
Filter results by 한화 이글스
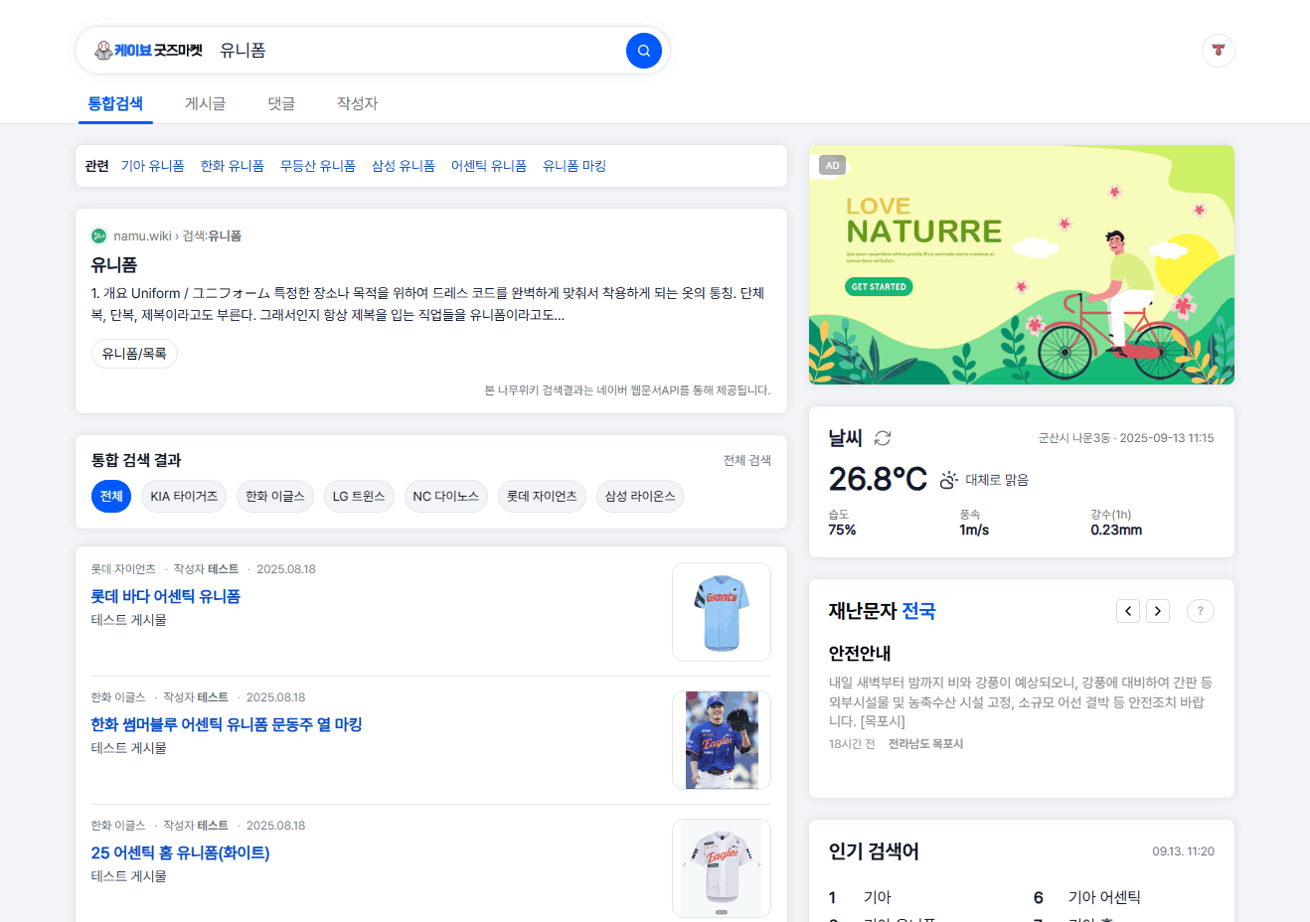pos(275,497)
